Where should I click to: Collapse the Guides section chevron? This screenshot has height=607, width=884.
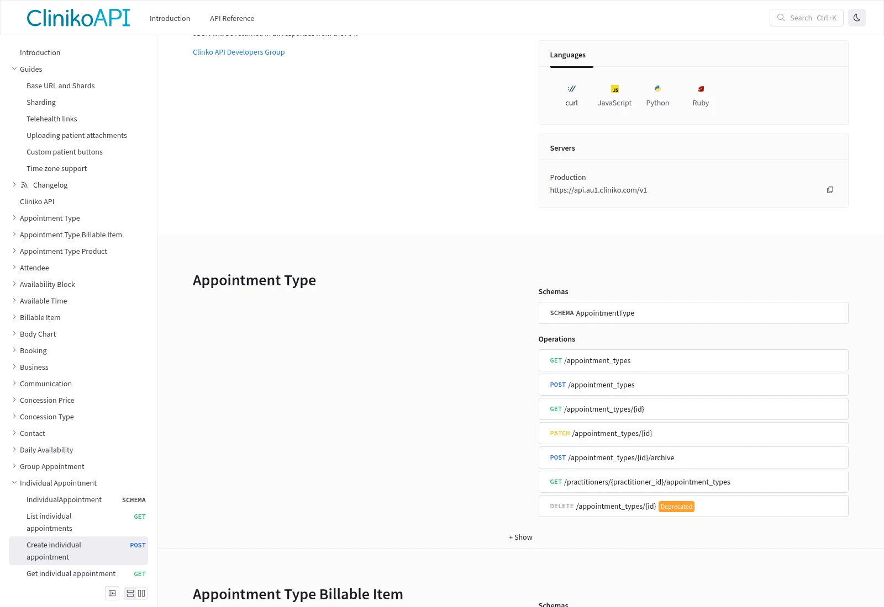14,69
